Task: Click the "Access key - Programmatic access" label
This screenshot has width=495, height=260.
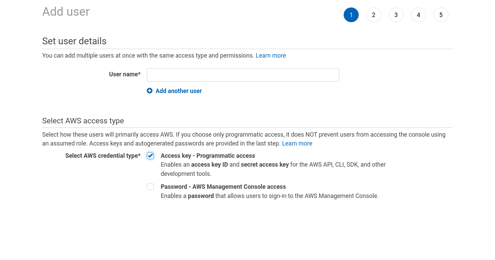Action: pos(208,156)
